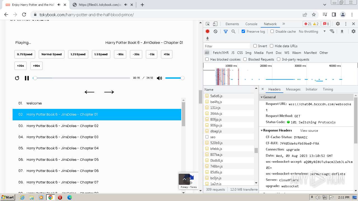The image size is (358, 201).
Task: Toggle the network filter funnel icon
Action: [225, 32]
